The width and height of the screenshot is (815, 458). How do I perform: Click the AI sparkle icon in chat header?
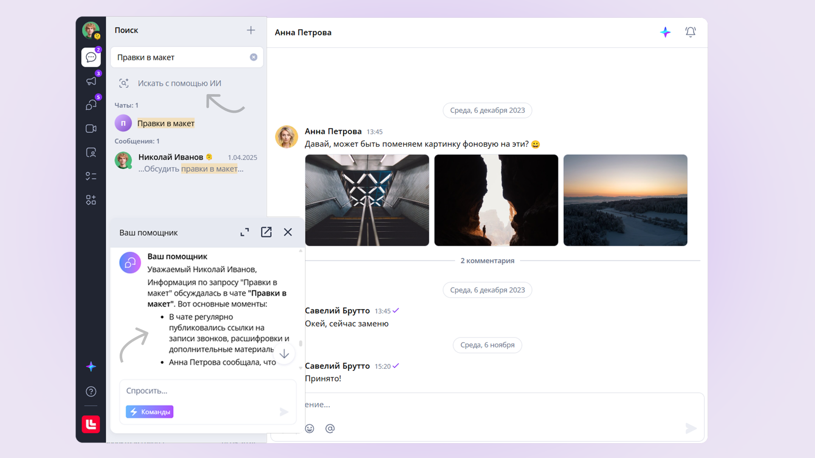(x=665, y=32)
